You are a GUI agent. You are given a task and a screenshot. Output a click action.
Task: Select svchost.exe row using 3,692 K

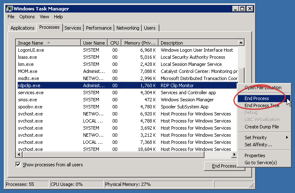pyautogui.click(x=127, y=128)
